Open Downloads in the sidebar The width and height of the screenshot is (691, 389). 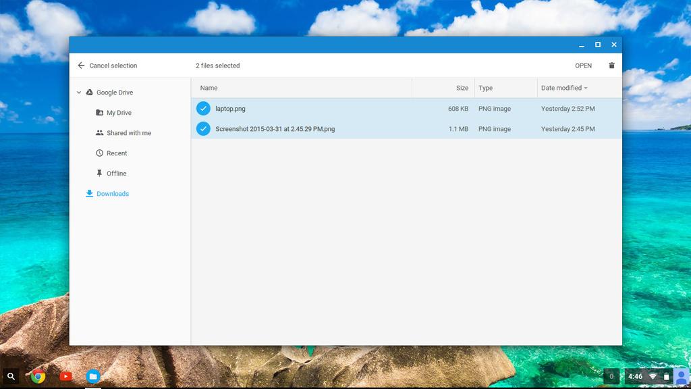point(113,194)
